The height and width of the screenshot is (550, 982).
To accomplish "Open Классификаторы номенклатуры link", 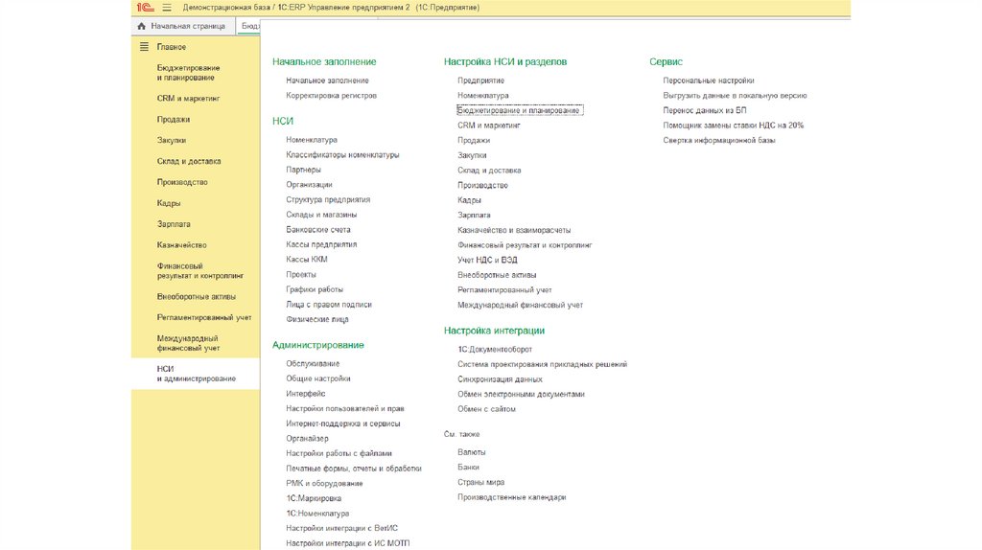I will pyautogui.click(x=342, y=155).
